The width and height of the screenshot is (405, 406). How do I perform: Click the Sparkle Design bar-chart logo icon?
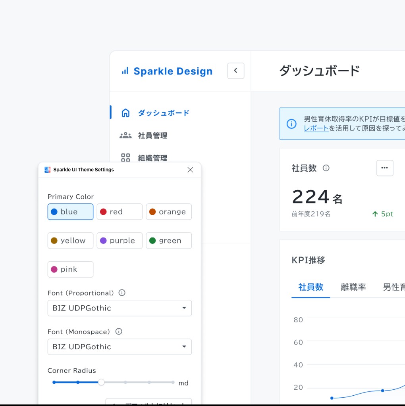(125, 71)
